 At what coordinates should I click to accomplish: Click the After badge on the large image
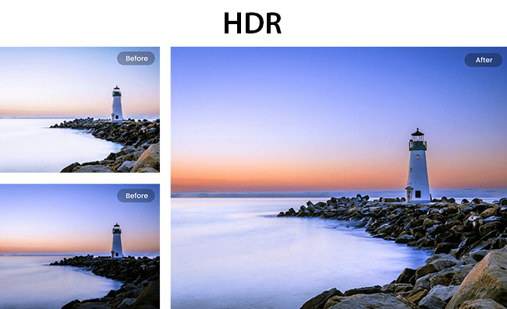[x=484, y=60]
